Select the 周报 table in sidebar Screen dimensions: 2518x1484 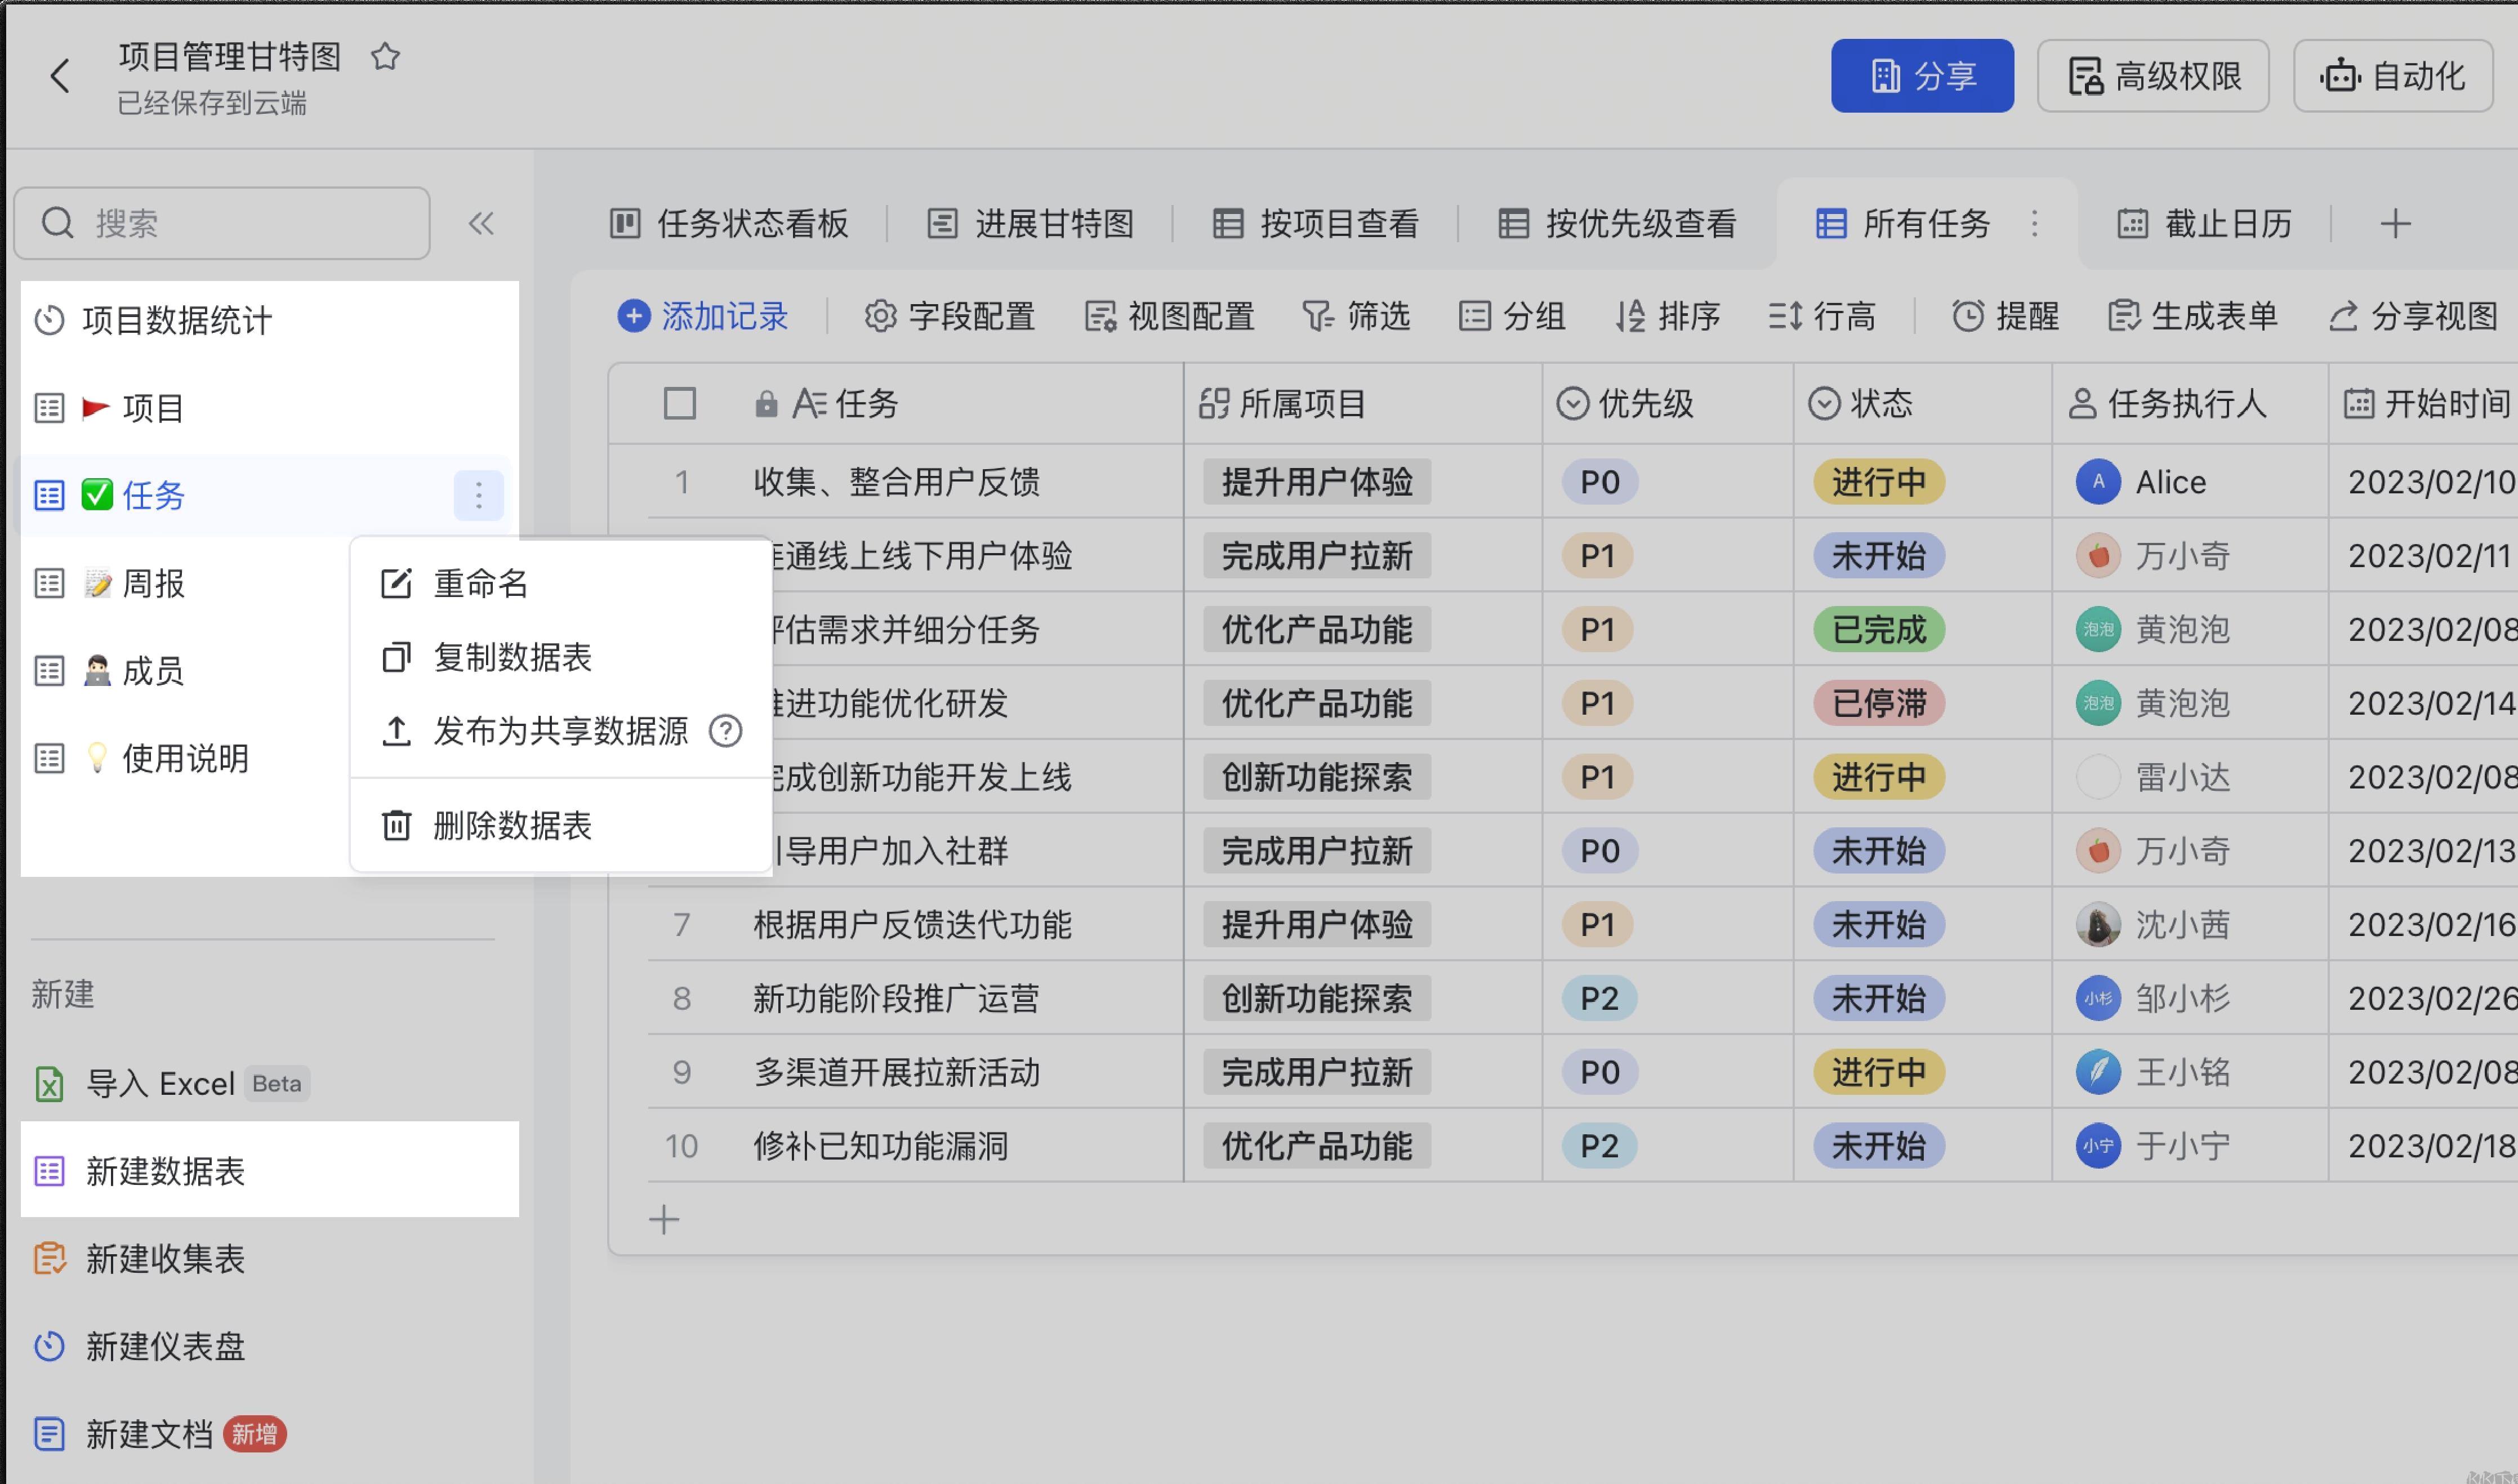[x=185, y=583]
